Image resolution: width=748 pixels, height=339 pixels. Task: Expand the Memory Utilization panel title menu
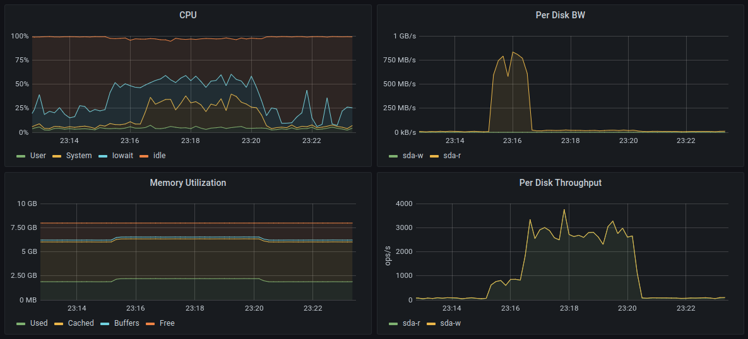click(188, 183)
